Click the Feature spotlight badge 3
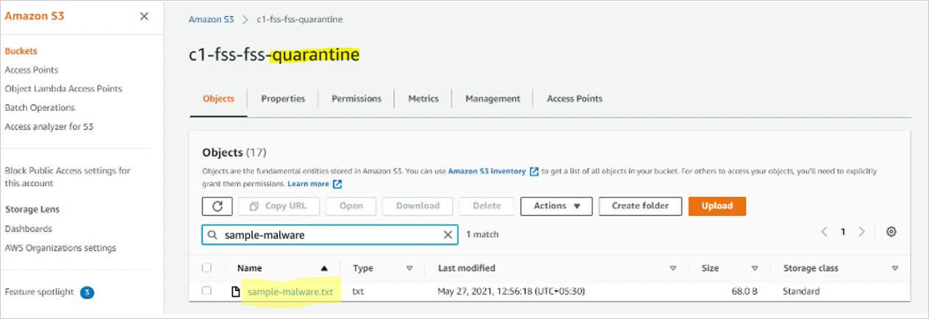This screenshot has height=319, width=929. [87, 293]
